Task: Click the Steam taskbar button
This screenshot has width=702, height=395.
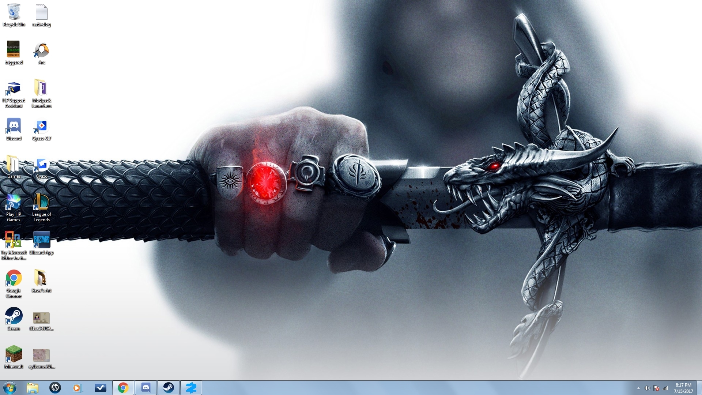Action: point(168,388)
